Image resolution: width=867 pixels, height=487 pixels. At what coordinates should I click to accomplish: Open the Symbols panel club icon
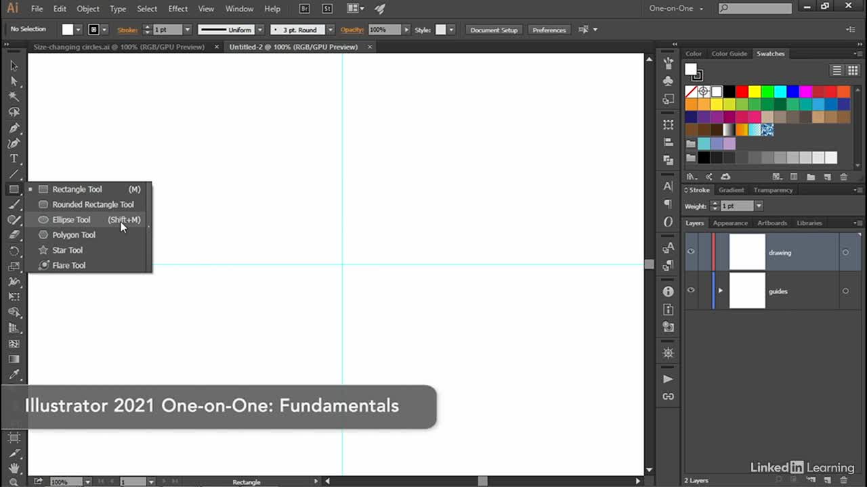(x=669, y=81)
